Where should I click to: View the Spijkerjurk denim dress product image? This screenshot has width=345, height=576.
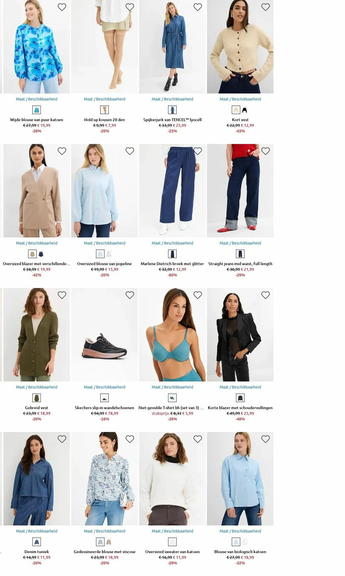point(173,47)
